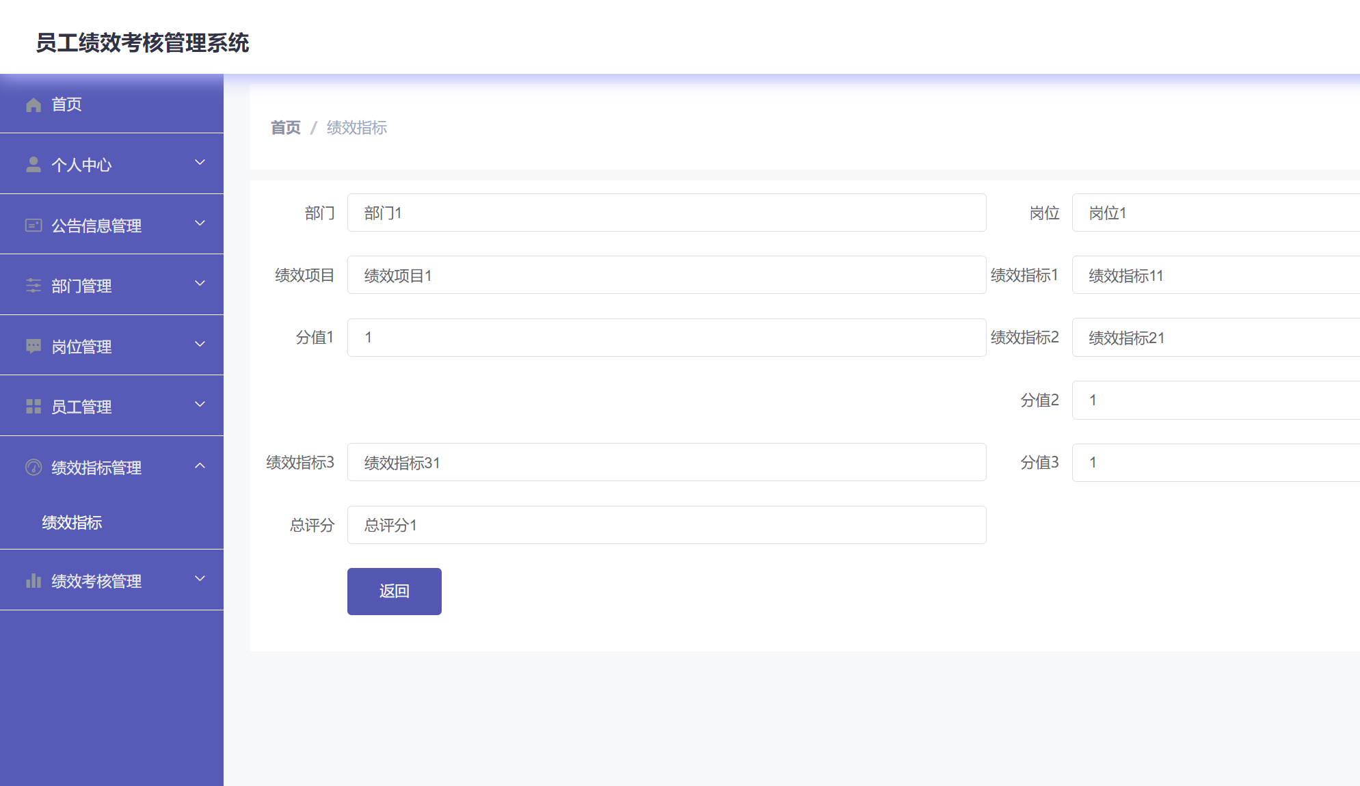1360x786 pixels.
Task: Click the 部门1 input field
Action: pyautogui.click(x=666, y=213)
